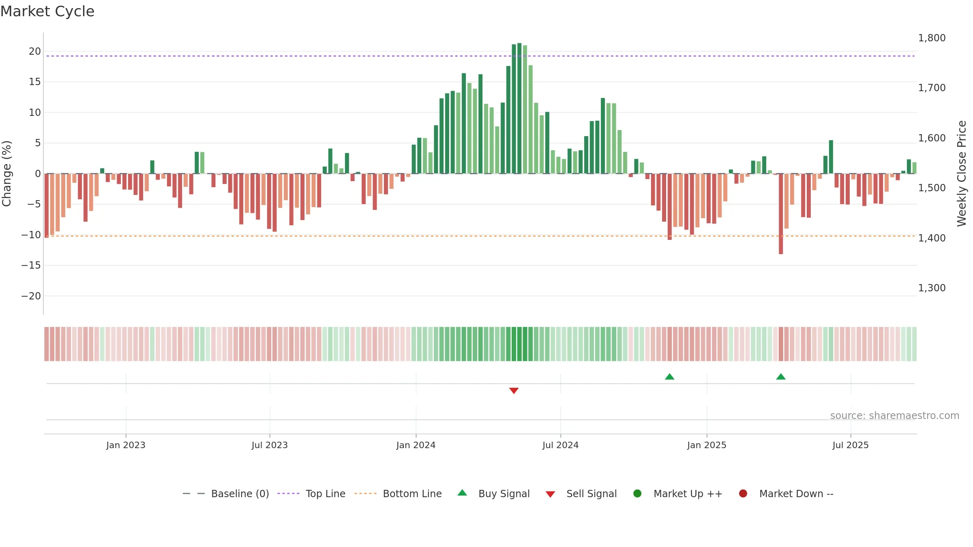Click the Jan 2025 axis label
973x547 pixels.
[x=707, y=445]
